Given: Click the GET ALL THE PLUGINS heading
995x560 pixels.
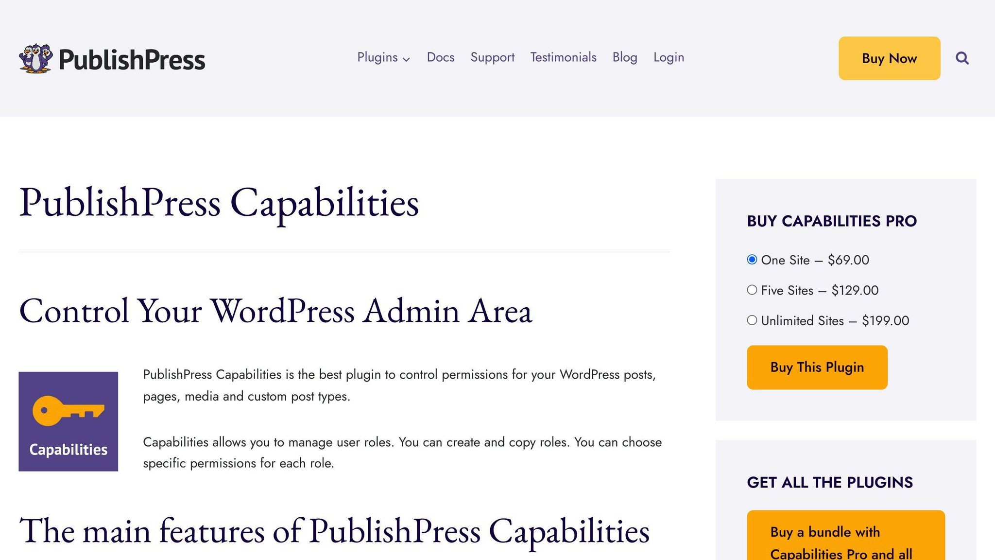Looking at the screenshot, I should 830,482.
